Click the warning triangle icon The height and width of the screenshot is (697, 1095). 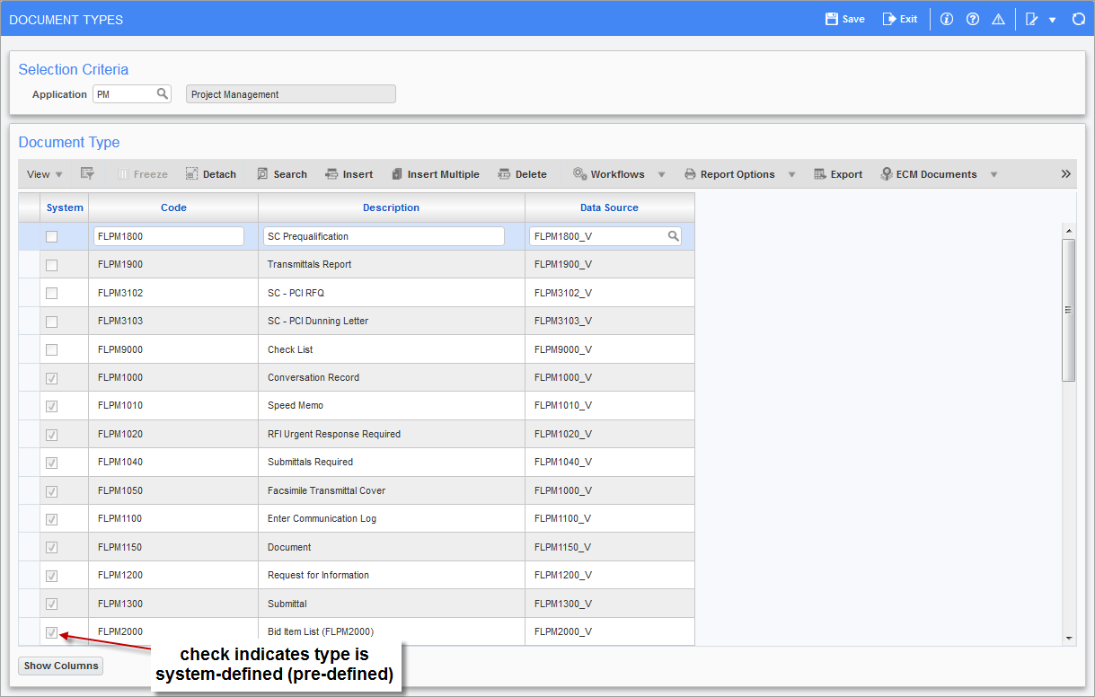point(998,19)
